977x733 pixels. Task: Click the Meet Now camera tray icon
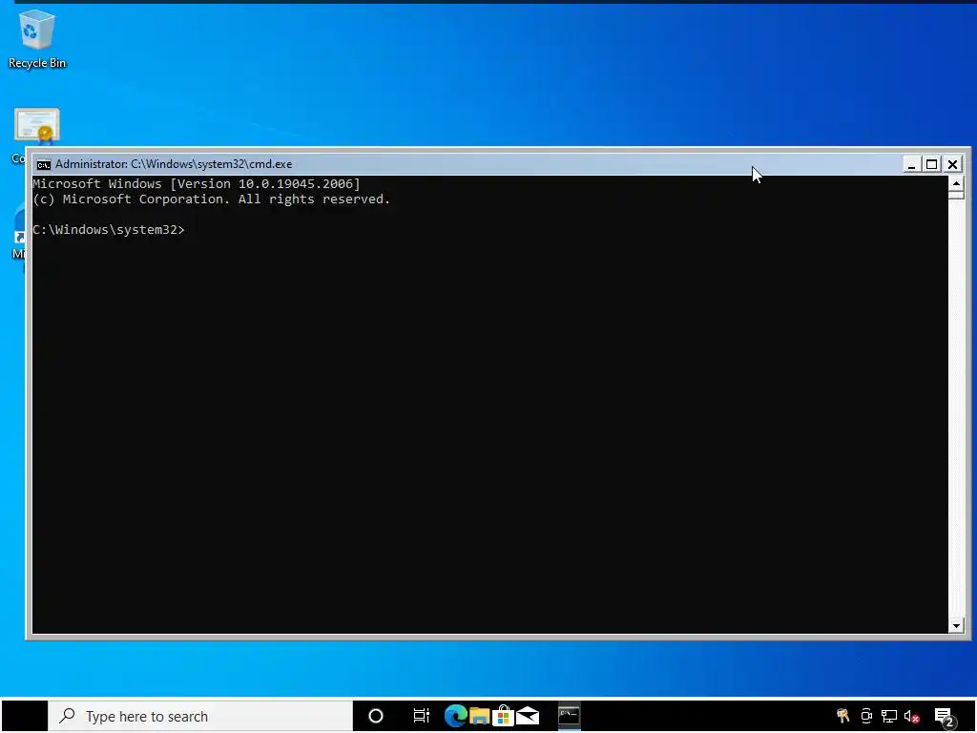tap(866, 716)
